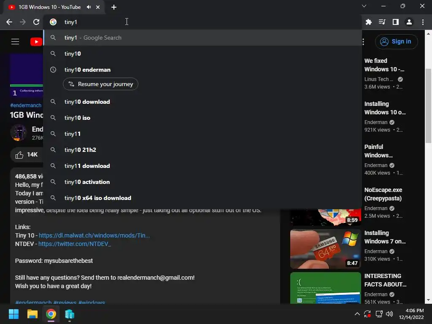Choose the 'tiny10' suggestion

pyautogui.click(x=202, y=54)
